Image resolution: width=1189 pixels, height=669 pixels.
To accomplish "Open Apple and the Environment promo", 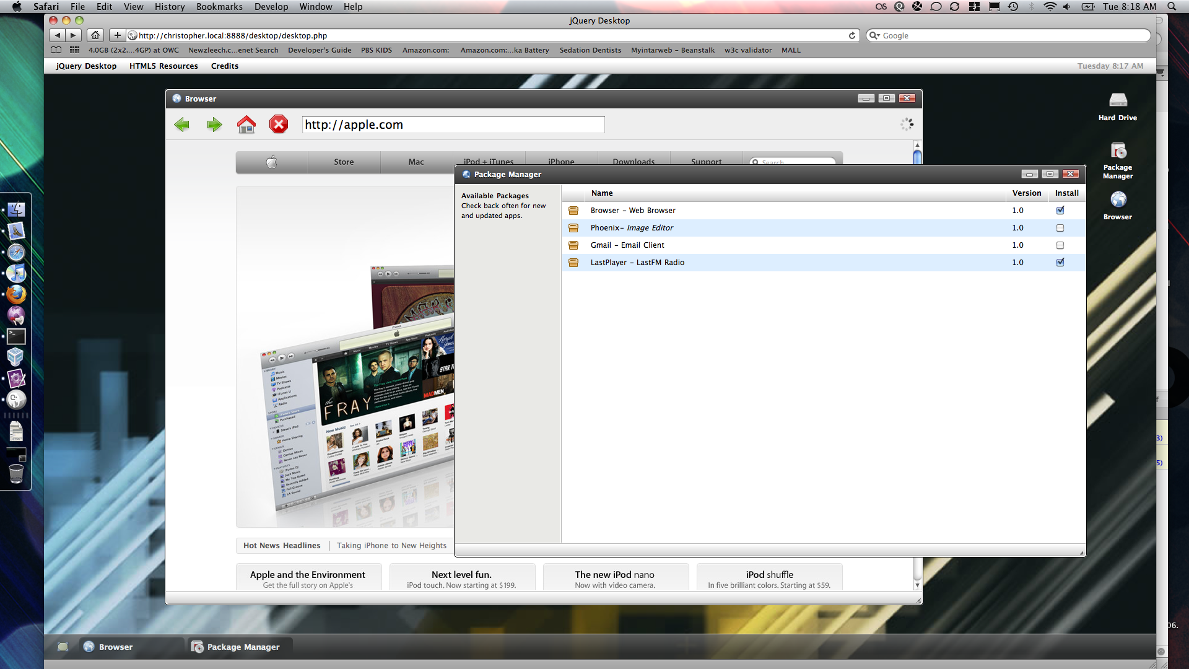I will [308, 578].
